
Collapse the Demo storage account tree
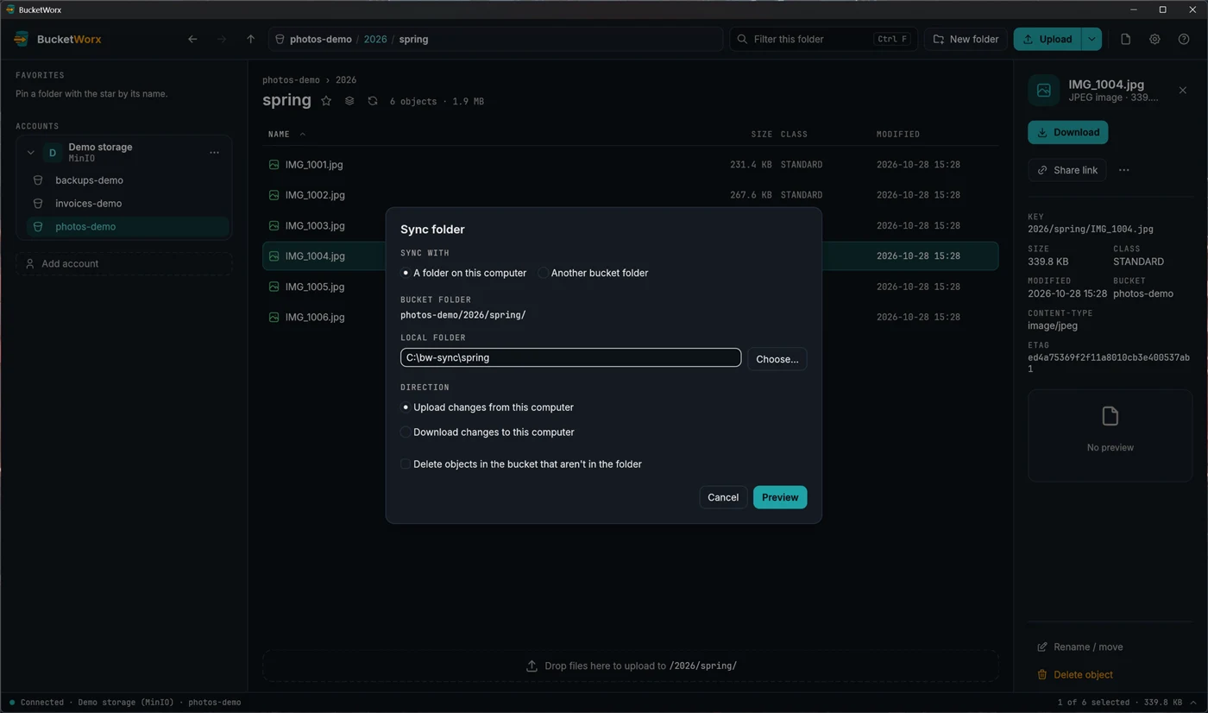point(31,153)
